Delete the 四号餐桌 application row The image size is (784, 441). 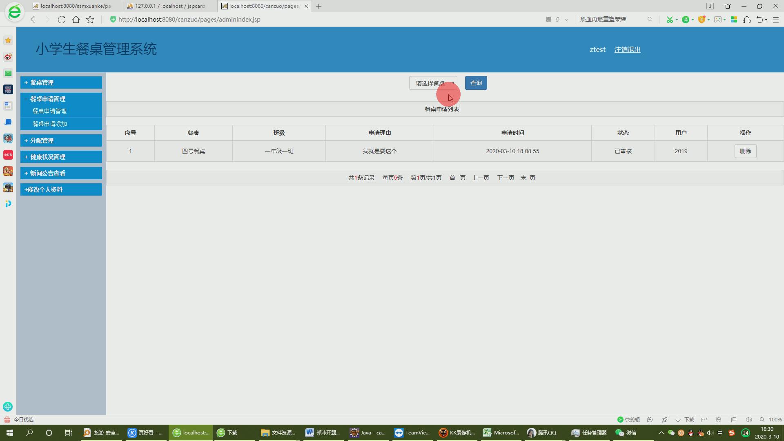coord(745,151)
